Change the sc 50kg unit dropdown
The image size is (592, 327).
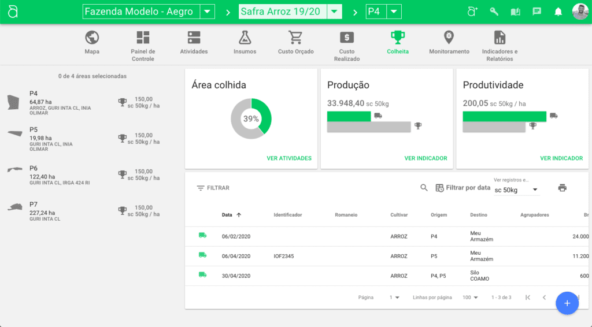click(x=516, y=190)
